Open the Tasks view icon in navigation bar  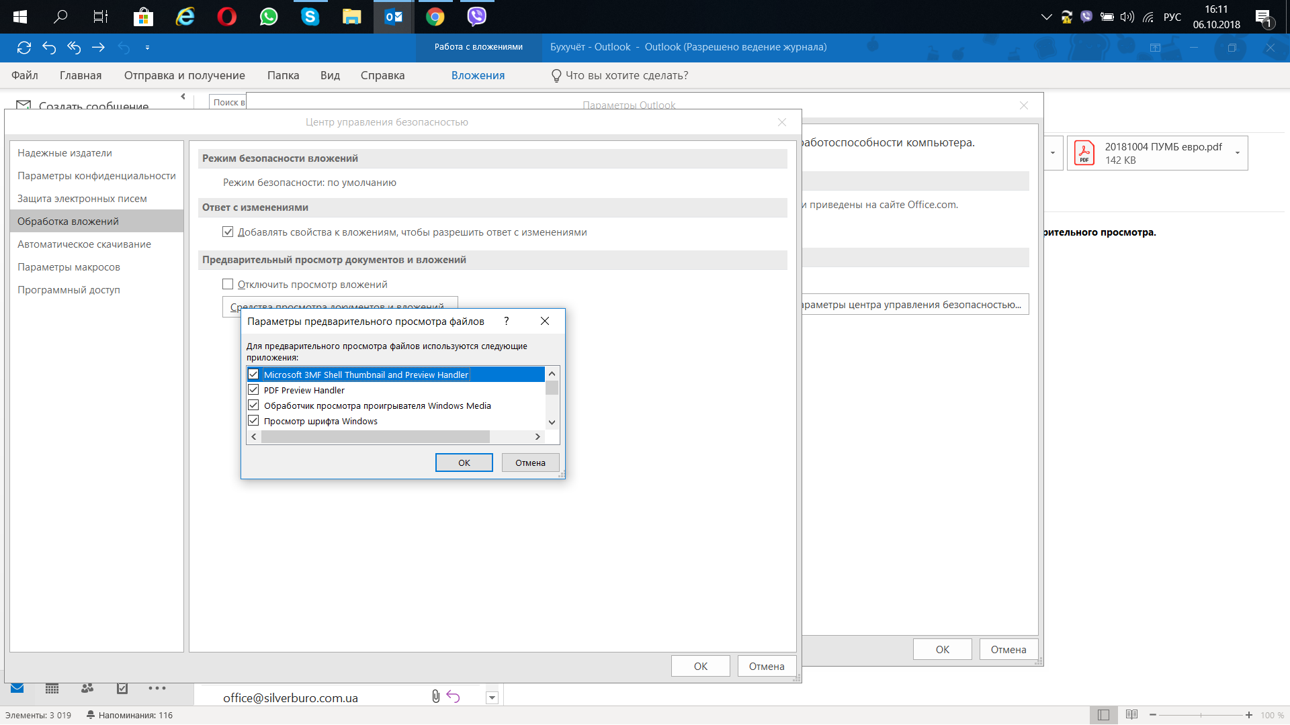tap(122, 688)
